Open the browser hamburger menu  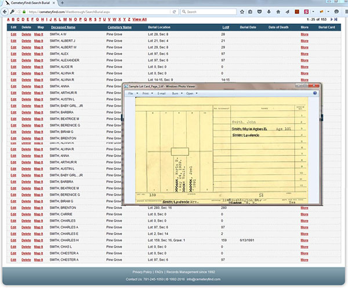pyautogui.click(x=346, y=12)
